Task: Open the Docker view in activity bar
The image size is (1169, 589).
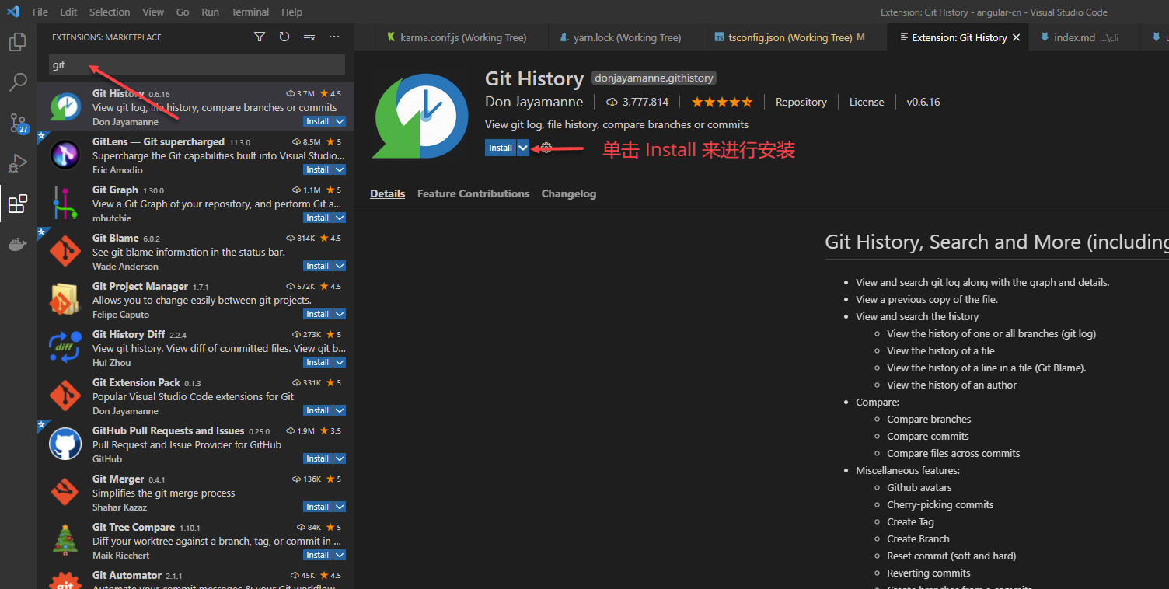Action: 17,245
